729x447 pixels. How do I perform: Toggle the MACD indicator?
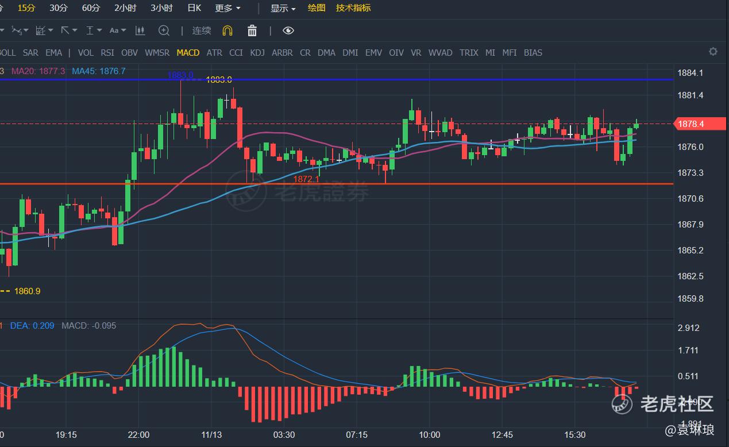188,52
